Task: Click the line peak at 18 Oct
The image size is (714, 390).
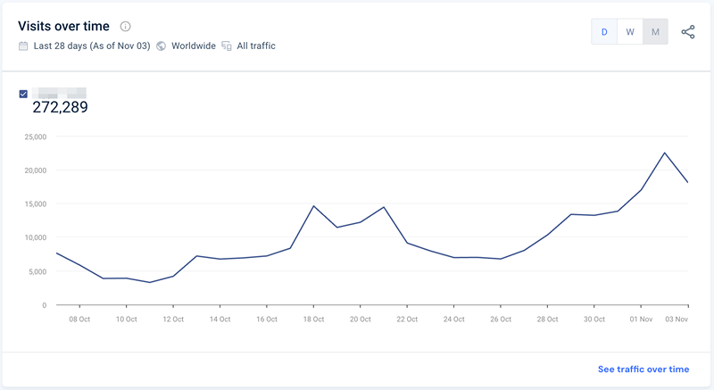Action: pyautogui.click(x=313, y=206)
